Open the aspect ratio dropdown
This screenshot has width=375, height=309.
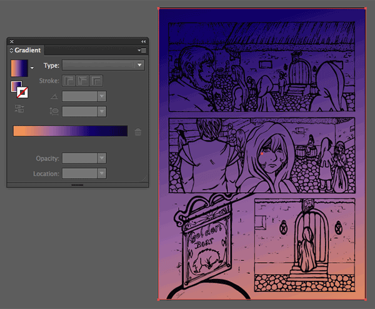coord(101,111)
